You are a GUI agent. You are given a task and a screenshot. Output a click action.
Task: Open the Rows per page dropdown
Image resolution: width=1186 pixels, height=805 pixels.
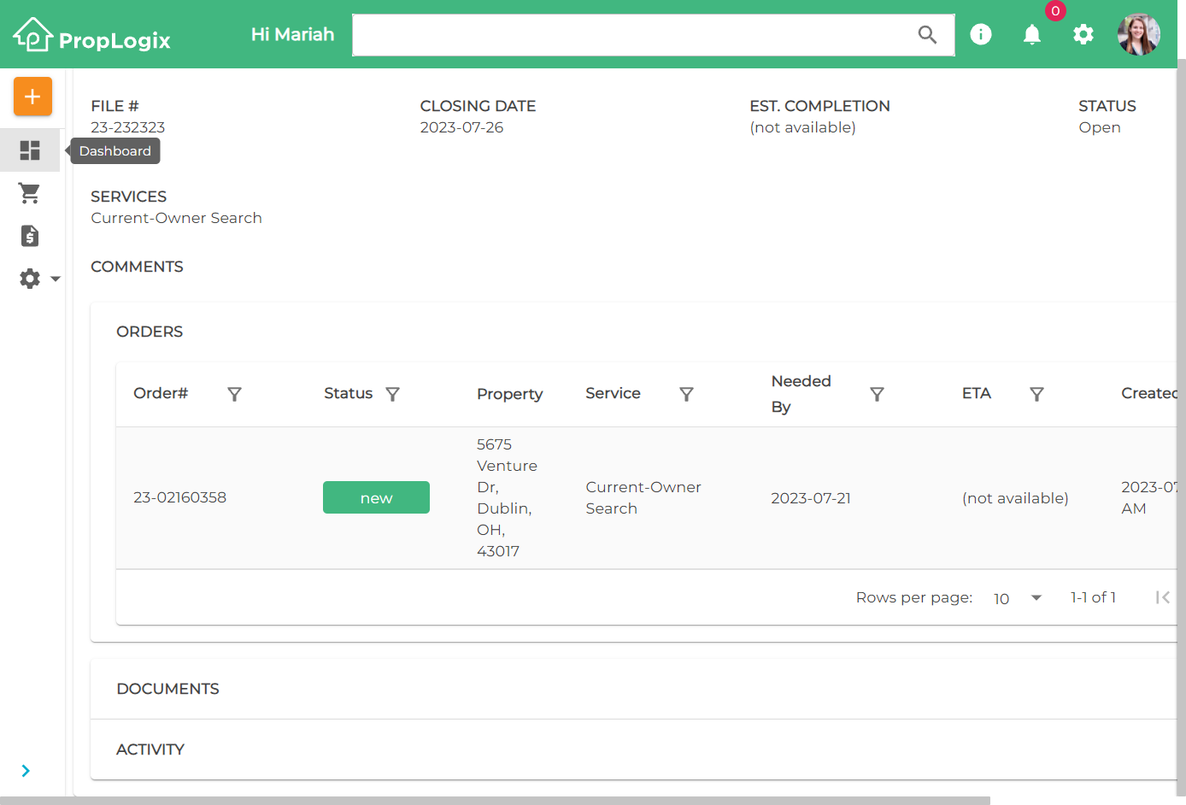[x=1018, y=598]
